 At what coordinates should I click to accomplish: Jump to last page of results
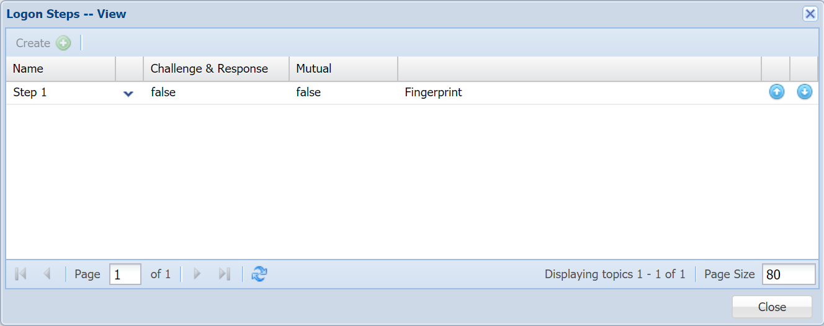224,274
